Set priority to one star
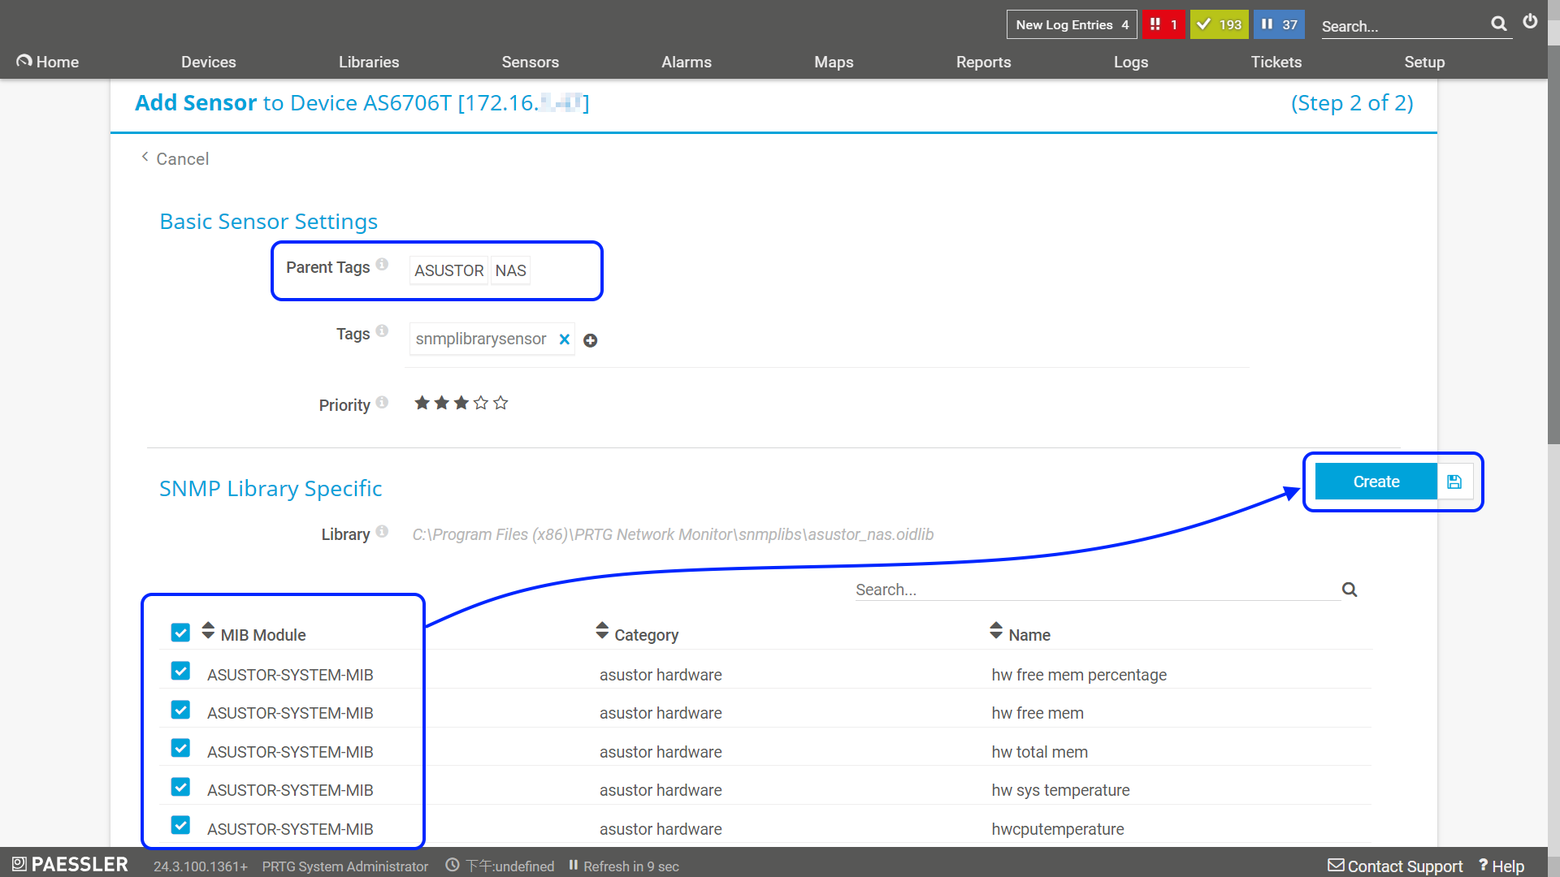 tap(422, 403)
